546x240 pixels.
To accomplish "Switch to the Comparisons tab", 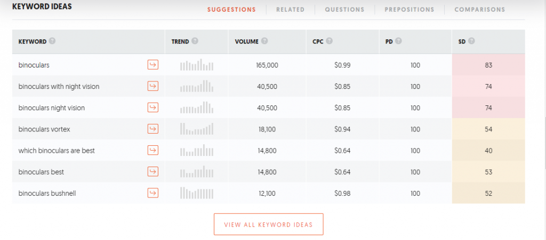I will tap(480, 10).
